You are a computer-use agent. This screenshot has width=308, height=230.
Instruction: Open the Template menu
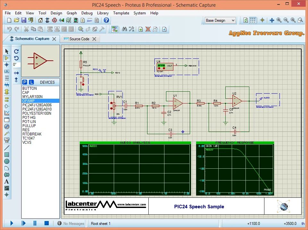point(121,13)
